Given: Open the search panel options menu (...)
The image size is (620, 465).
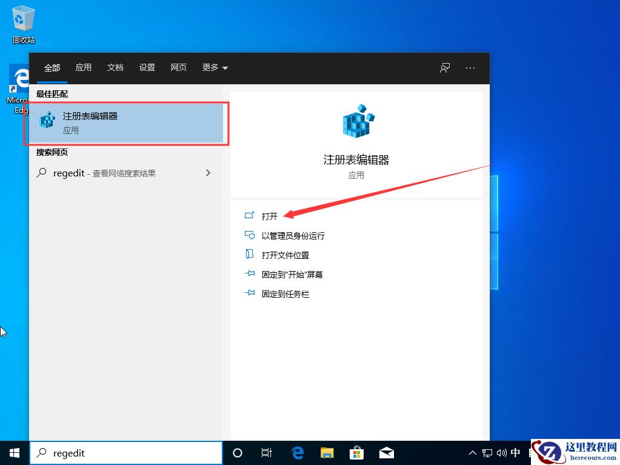Looking at the screenshot, I should click(470, 68).
